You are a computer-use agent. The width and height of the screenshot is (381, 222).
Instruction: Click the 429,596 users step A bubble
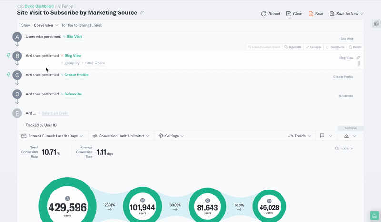point(67,206)
